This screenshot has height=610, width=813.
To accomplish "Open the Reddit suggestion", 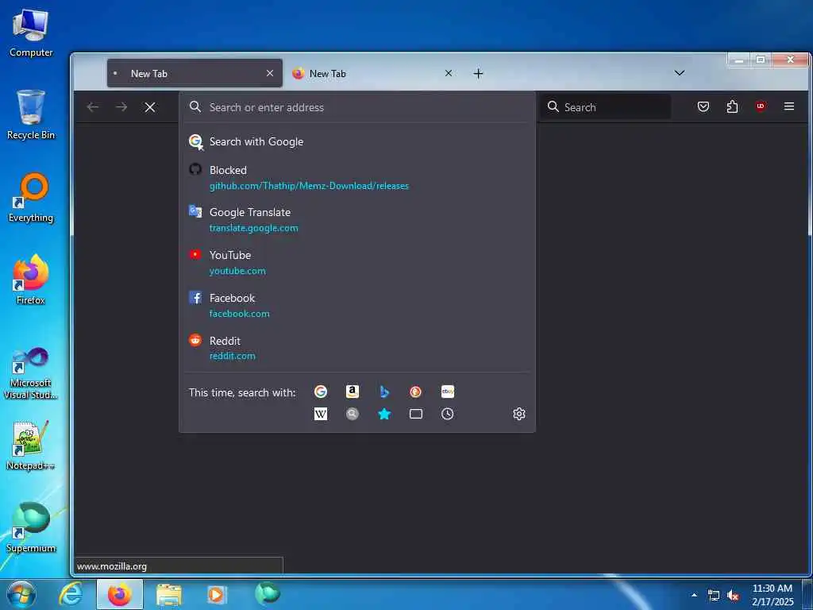I will [357, 348].
